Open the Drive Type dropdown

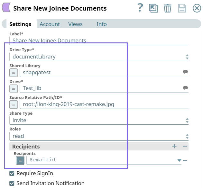tap(99, 57)
